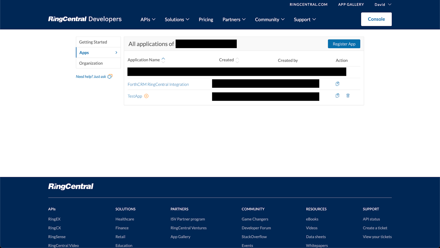Click the copy icon for ForthCRM RingCentral Integration
The height and width of the screenshot is (248, 440).
[x=337, y=84]
